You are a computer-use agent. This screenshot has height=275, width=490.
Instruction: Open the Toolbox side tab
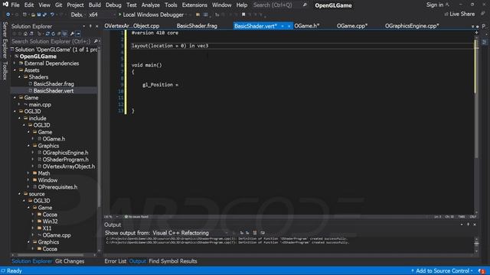click(5, 70)
